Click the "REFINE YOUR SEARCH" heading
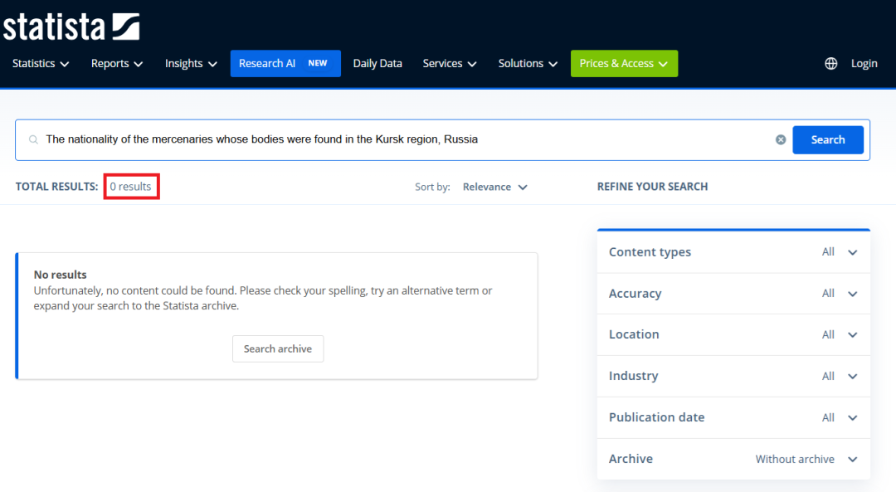The height and width of the screenshot is (492, 896). (x=652, y=187)
